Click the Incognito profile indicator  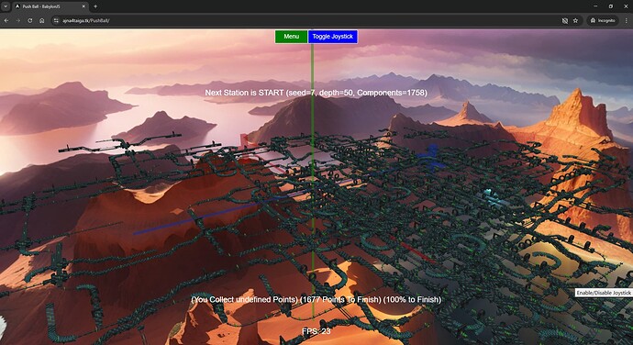coord(603,20)
